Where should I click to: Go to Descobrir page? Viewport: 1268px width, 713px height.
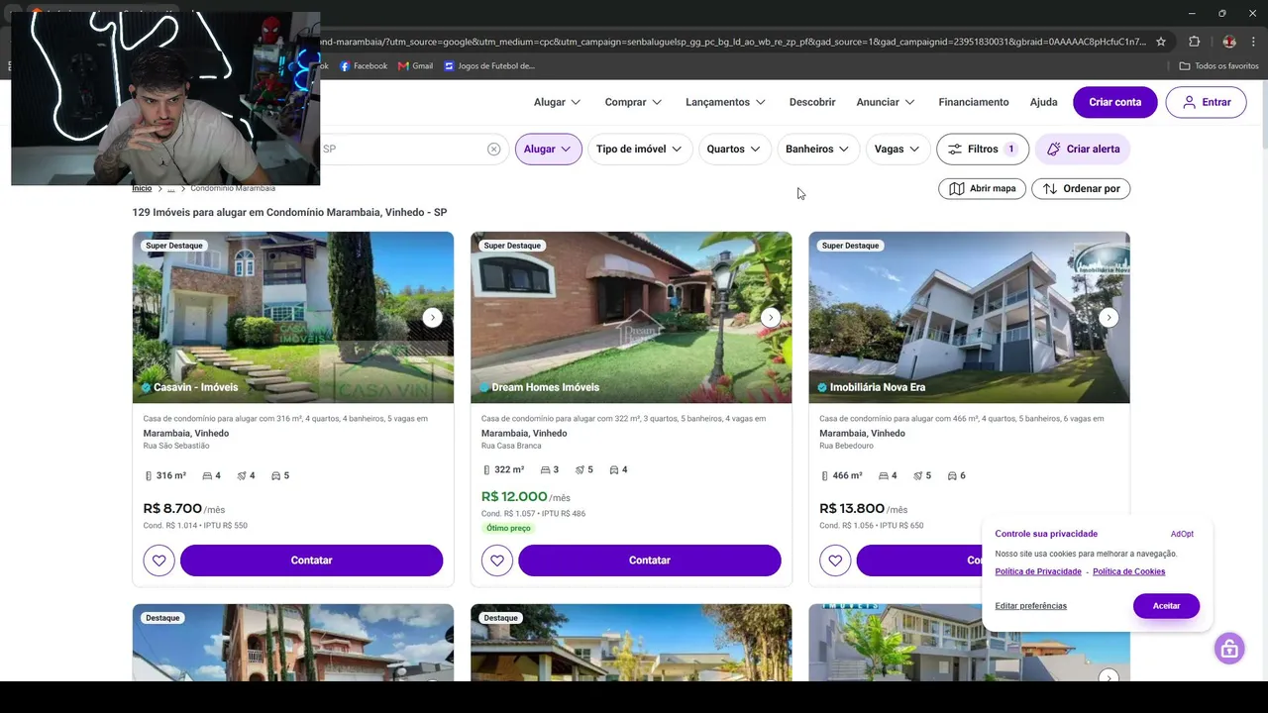point(812,102)
